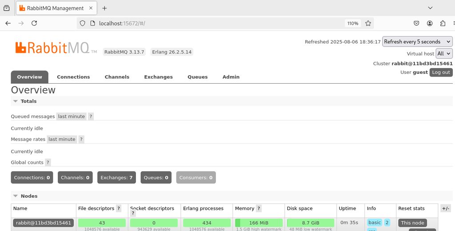The image size is (455, 231).
Task: Change Queued messages last minute range
Action: (x=72, y=116)
